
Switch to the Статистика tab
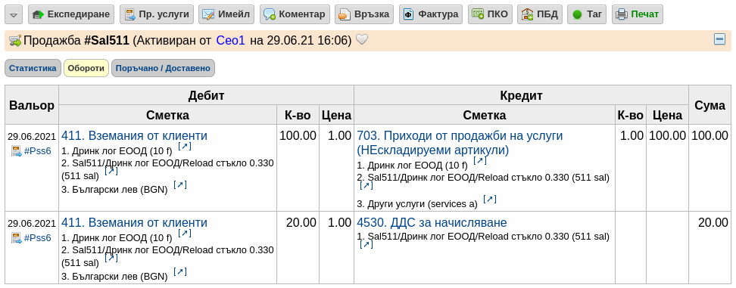pyautogui.click(x=33, y=68)
